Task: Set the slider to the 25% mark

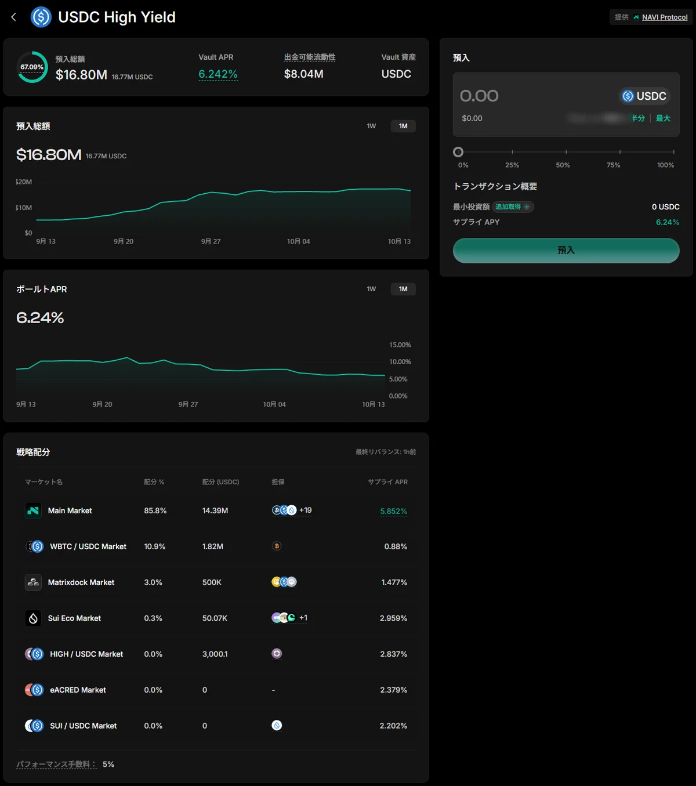Action: [x=512, y=152]
